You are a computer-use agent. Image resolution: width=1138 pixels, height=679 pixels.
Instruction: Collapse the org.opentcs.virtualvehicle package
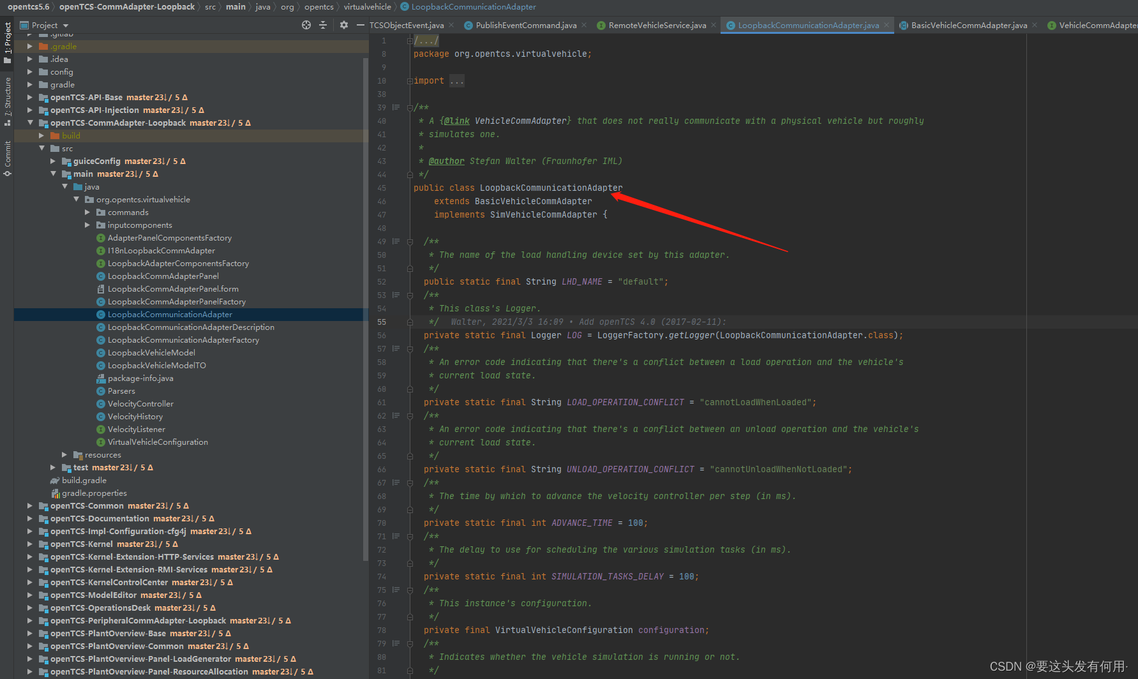click(75, 199)
